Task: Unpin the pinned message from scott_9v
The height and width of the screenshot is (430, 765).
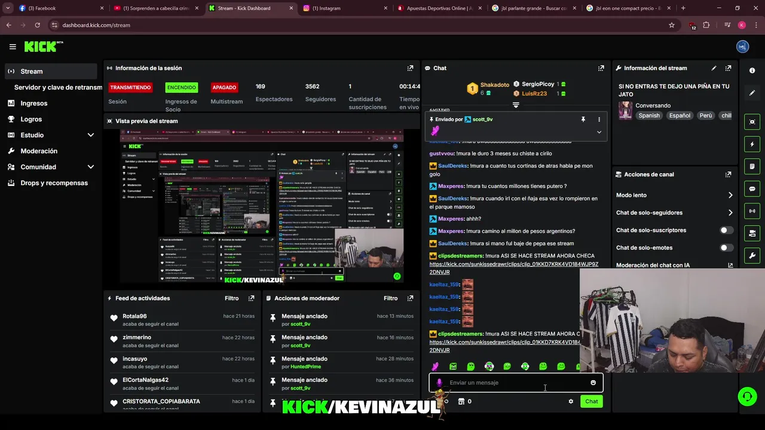Action: [x=583, y=119]
